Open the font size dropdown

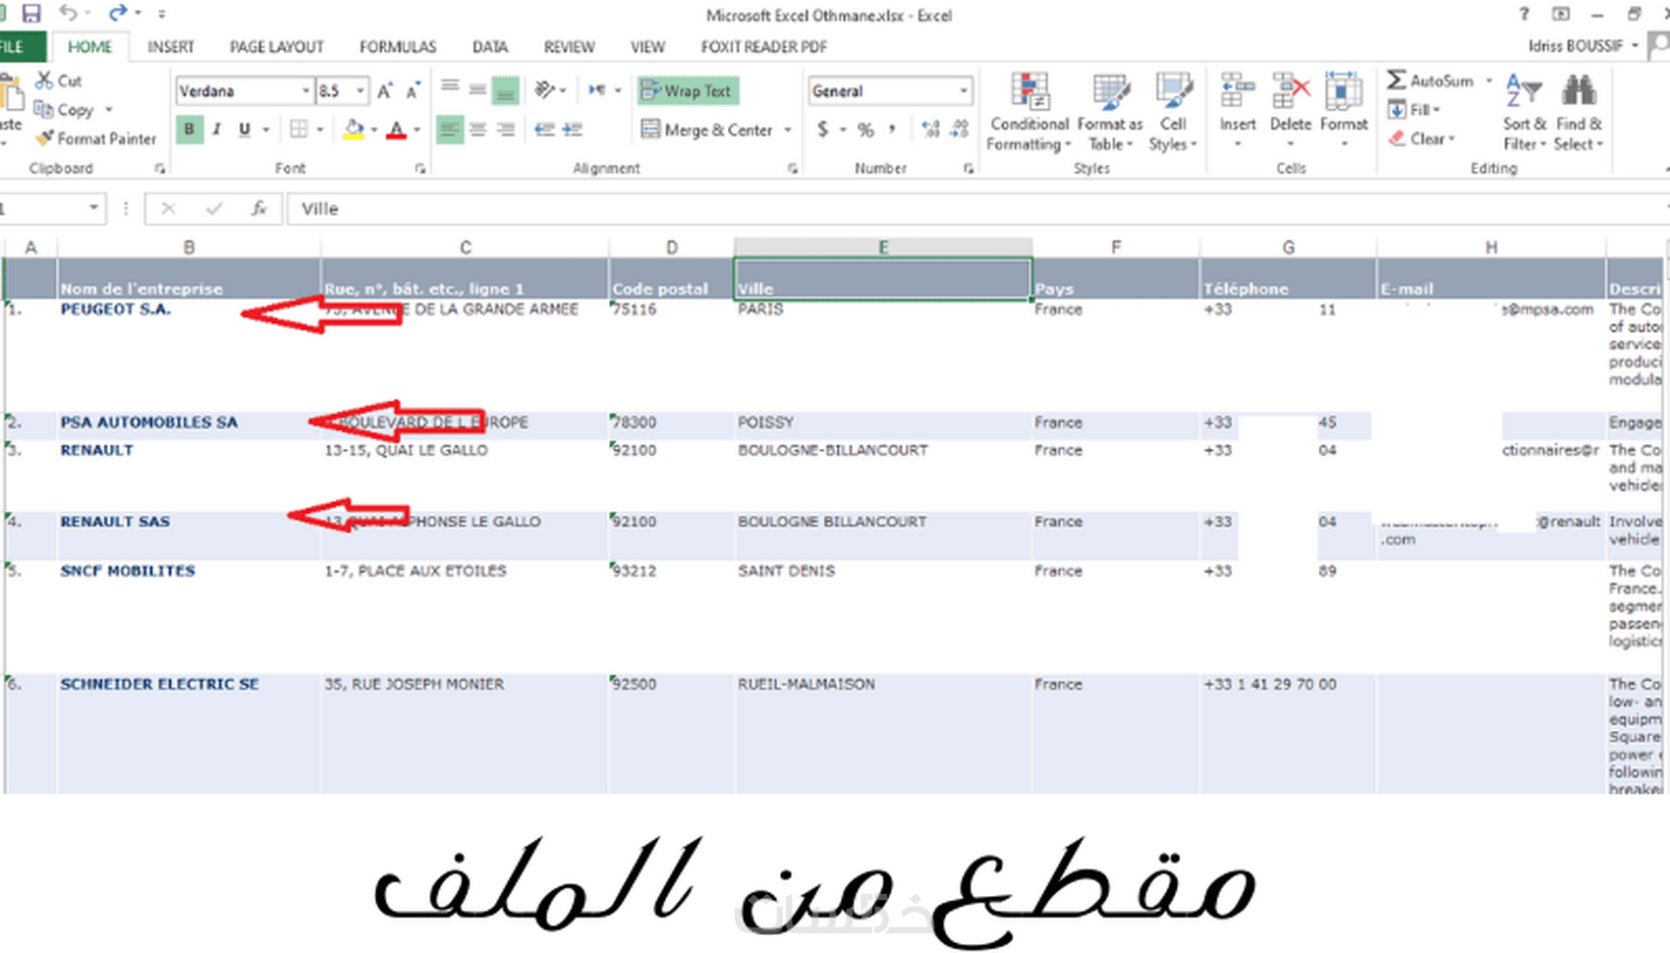click(x=361, y=91)
